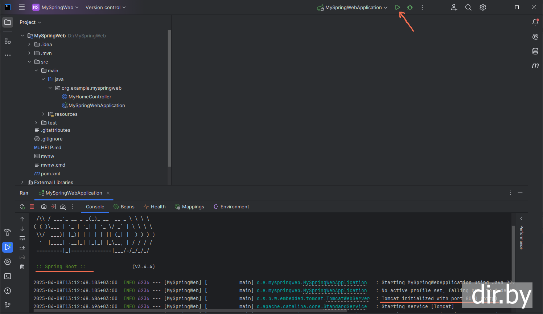The height and width of the screenshot is (314, 543).
Task: Open the Git tool window
Action: click(x=8, y=305)
